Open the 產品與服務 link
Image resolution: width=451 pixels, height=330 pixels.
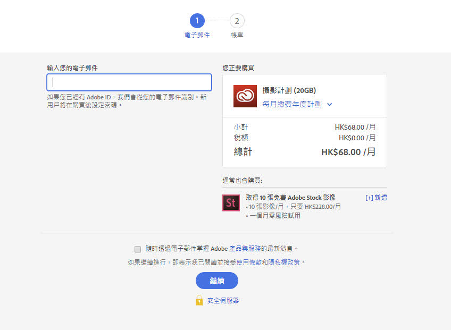tap(245, 248)
